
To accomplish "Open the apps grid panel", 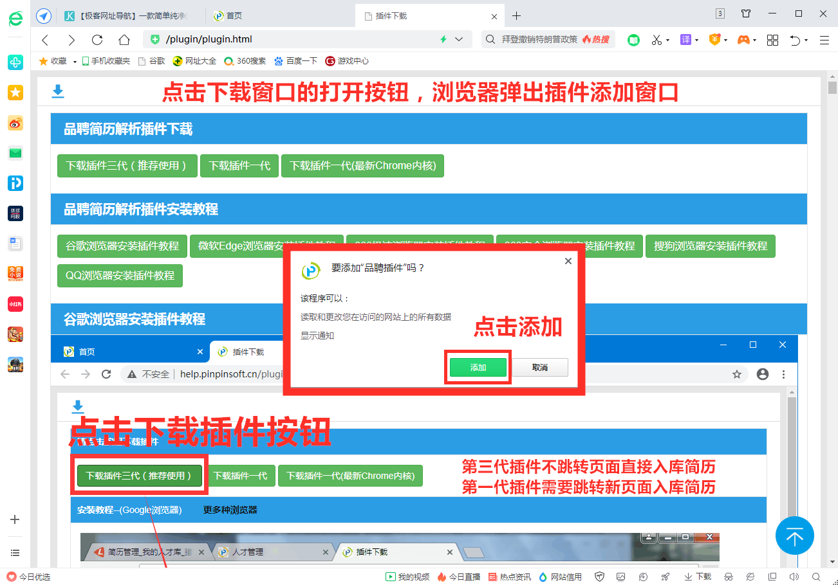I will [772, 39].
